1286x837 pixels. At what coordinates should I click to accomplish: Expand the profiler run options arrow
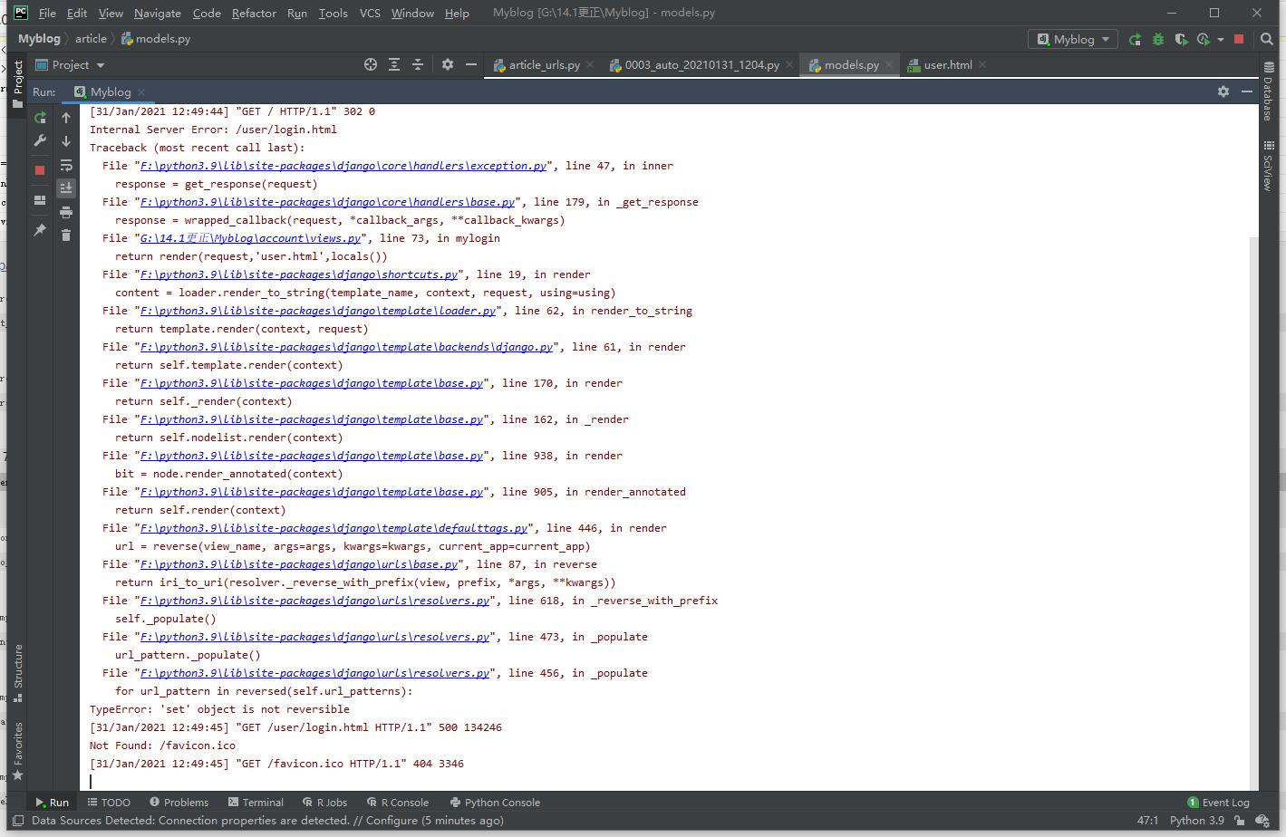1220,39
